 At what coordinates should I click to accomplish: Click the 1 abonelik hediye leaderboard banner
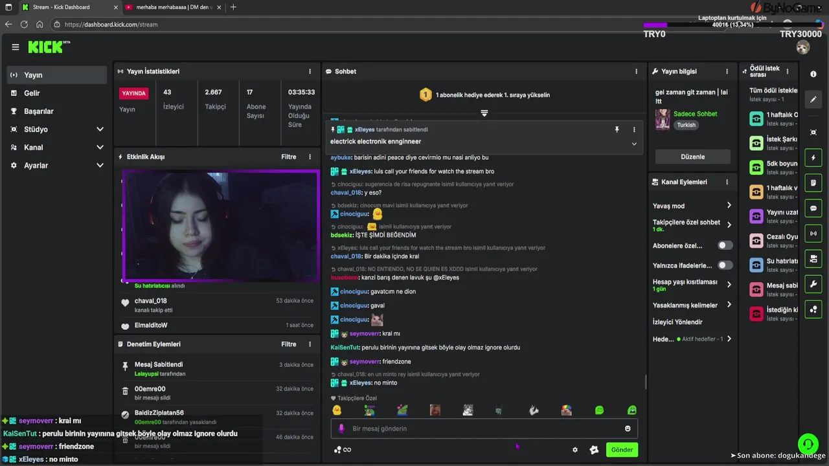(x=484, y=95)
